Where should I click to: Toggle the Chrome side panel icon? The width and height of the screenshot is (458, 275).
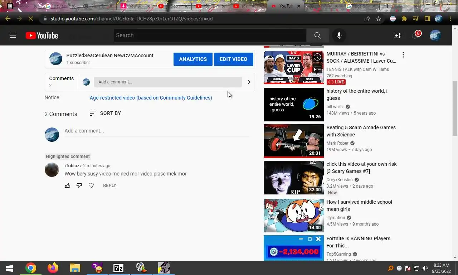click(x=427, y=19)
